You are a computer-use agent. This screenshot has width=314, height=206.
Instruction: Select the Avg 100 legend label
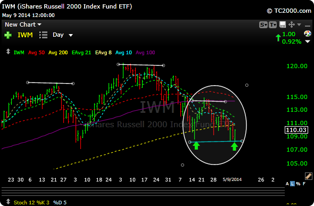[145, 53]
